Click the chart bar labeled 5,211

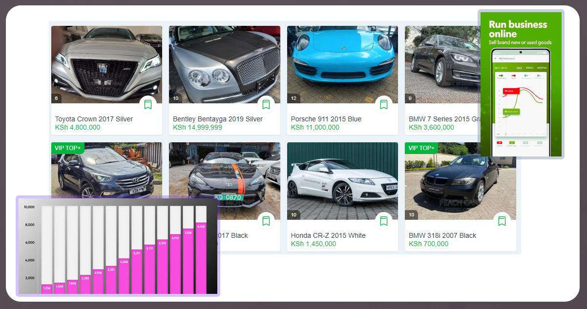point(137,271)
